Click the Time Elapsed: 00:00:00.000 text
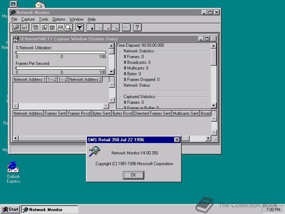The width and height of the screenshot is (285, 214). pos(140,45)
